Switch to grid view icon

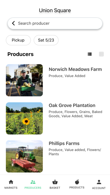click(x=101, y=54)
